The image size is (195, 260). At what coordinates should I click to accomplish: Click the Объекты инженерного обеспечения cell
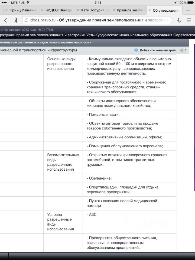tap(129, 103)
